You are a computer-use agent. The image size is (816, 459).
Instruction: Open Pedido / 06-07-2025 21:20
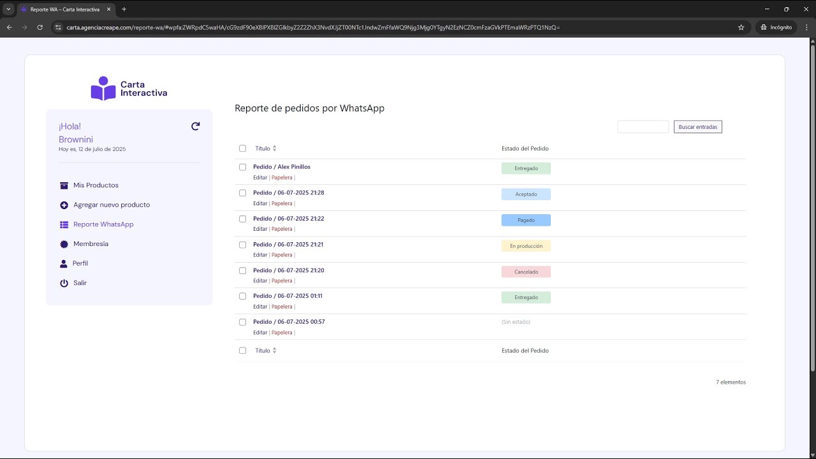[289, 270]
